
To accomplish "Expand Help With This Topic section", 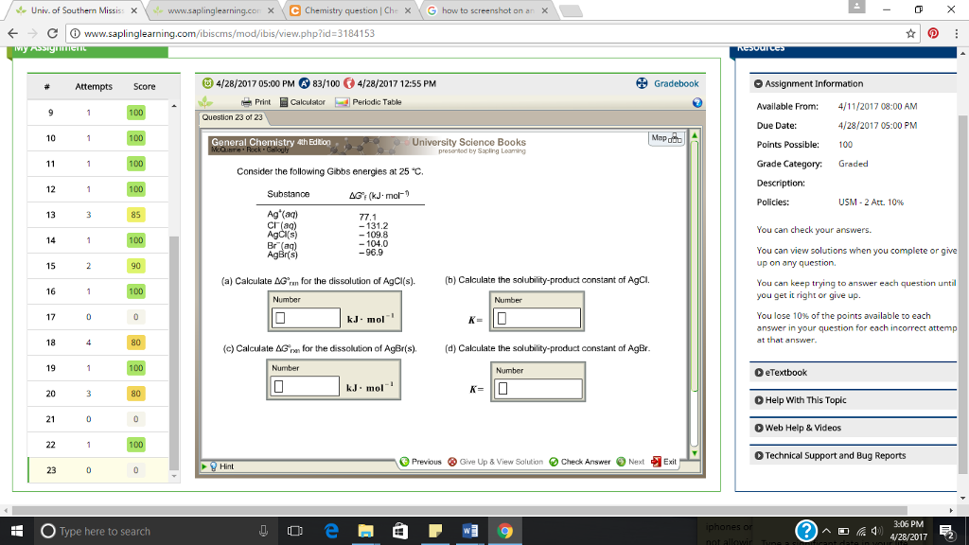I will (759, 400).
